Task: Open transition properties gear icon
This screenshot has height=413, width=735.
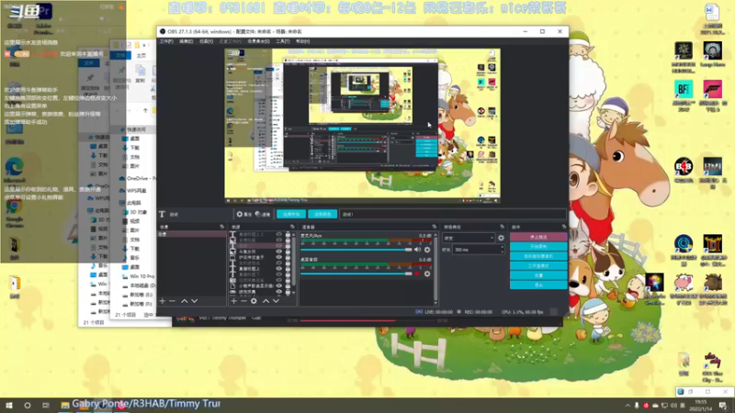Action: tap(501, 238)
